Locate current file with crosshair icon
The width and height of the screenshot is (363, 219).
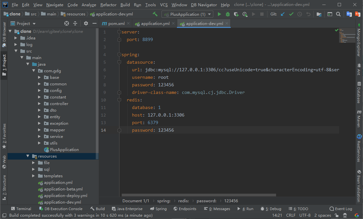[67, 23]
